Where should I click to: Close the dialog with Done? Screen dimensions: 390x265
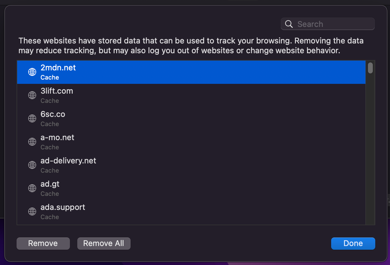tap(353, 243)
